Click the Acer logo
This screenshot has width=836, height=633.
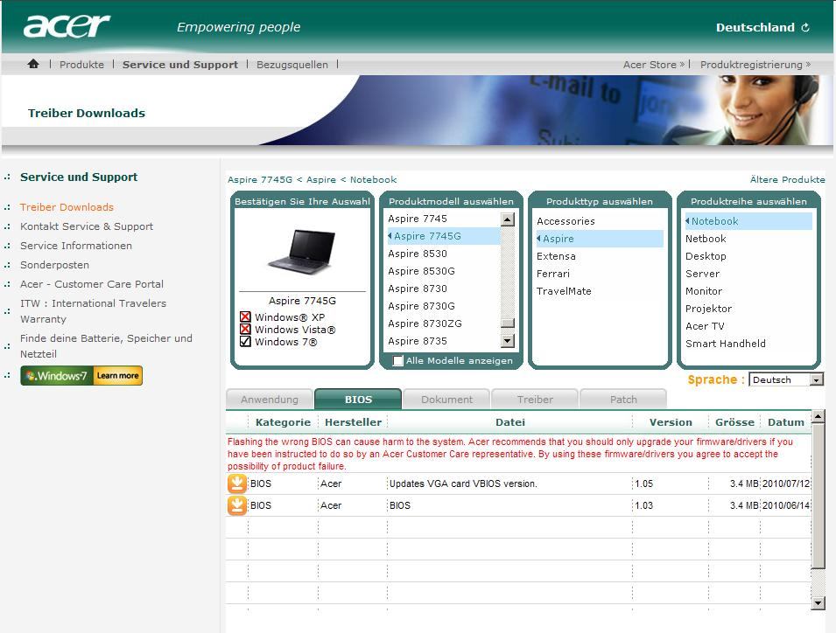[x=67, y=25]
